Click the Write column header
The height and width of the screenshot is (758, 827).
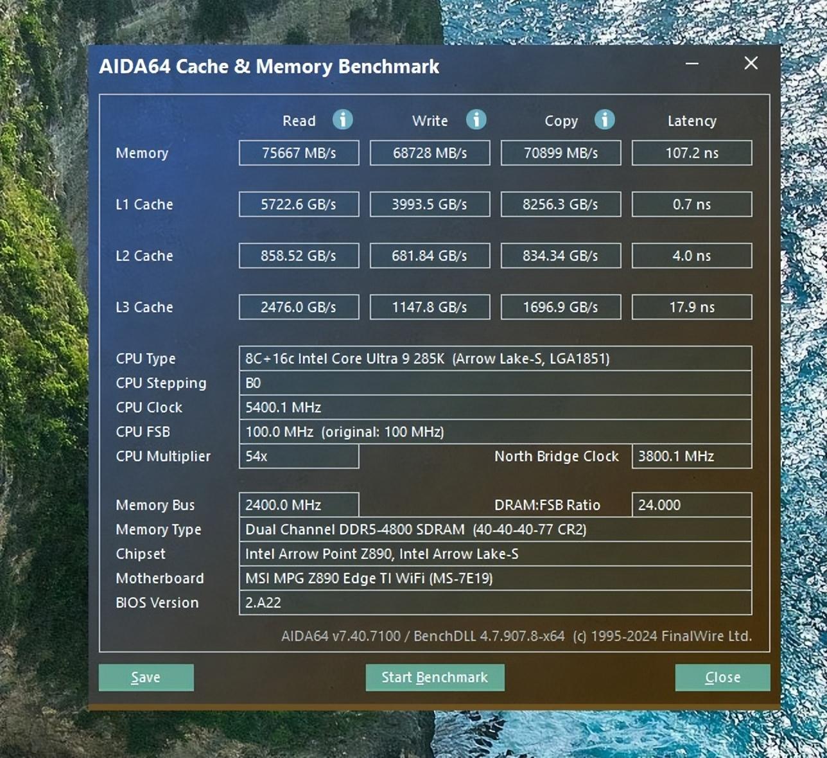[430, 121]
